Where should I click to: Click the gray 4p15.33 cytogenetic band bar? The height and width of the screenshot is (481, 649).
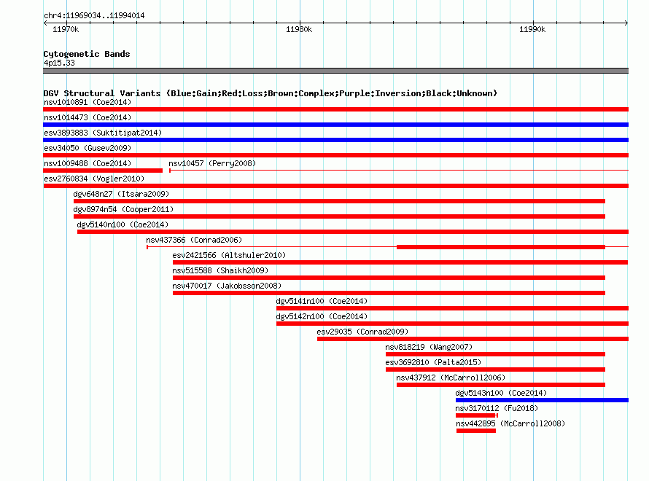pos(335,71)
